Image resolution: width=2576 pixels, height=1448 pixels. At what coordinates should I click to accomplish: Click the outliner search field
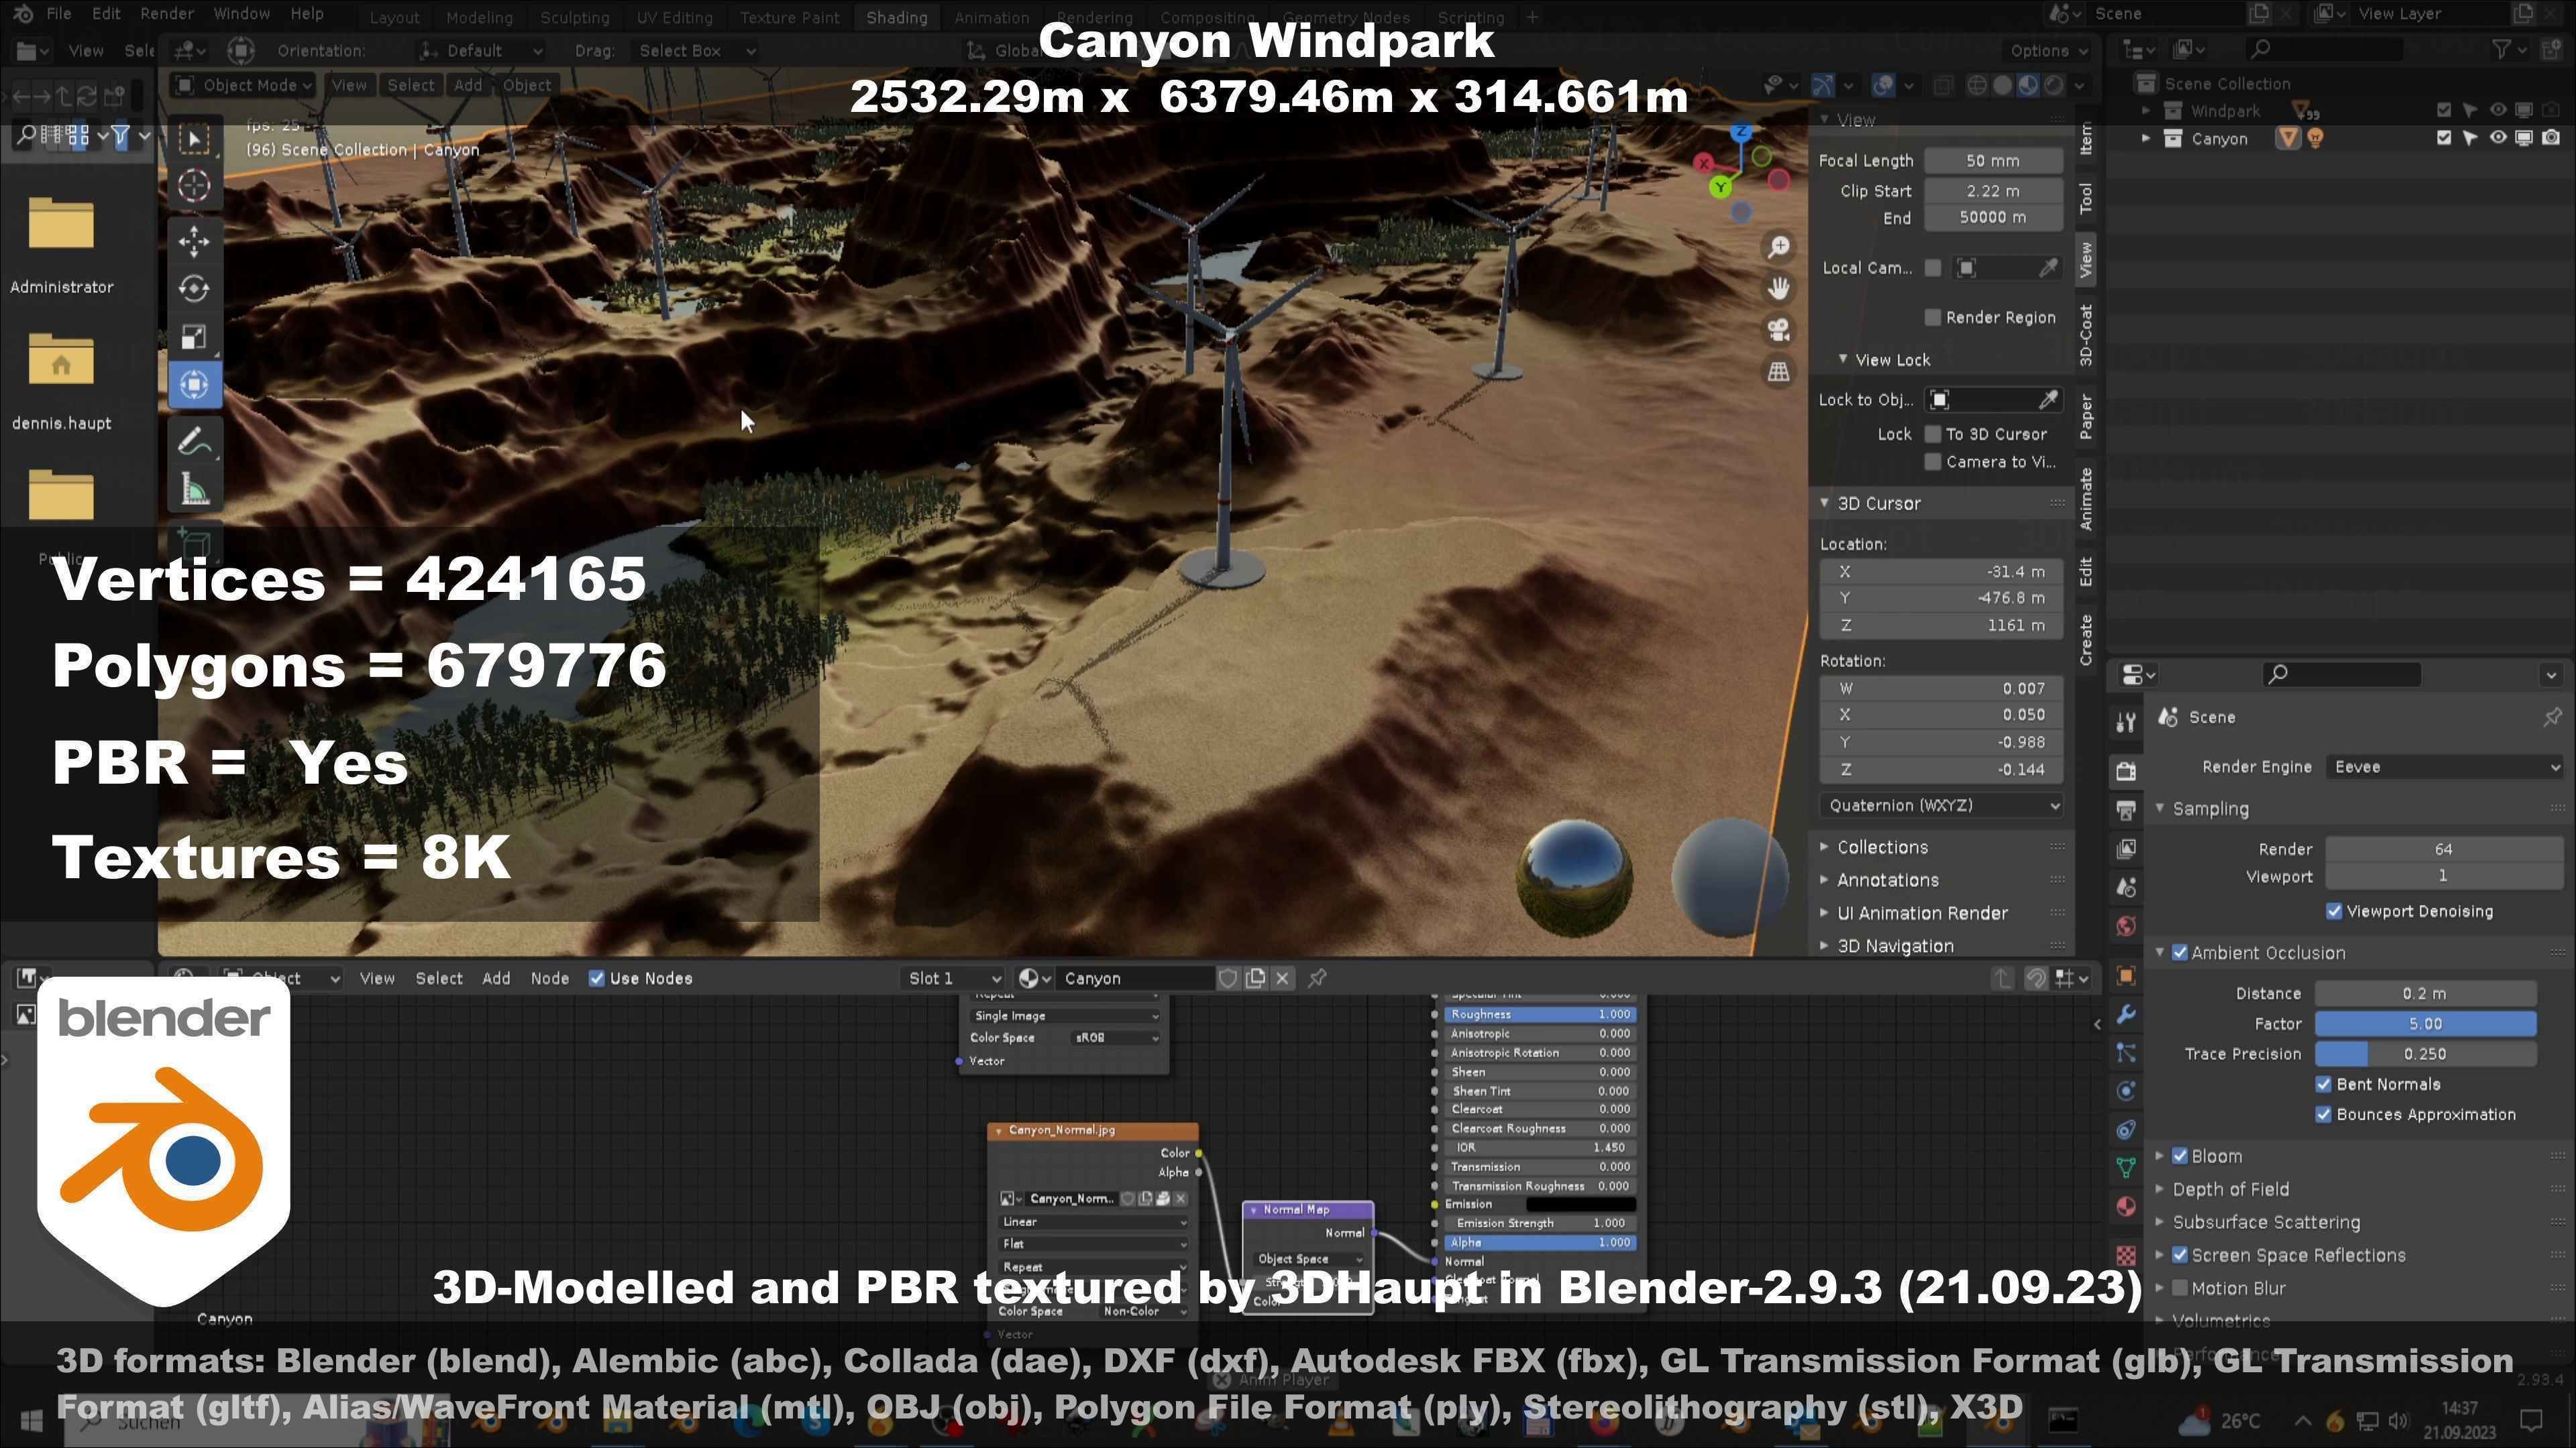point(2325,49)
